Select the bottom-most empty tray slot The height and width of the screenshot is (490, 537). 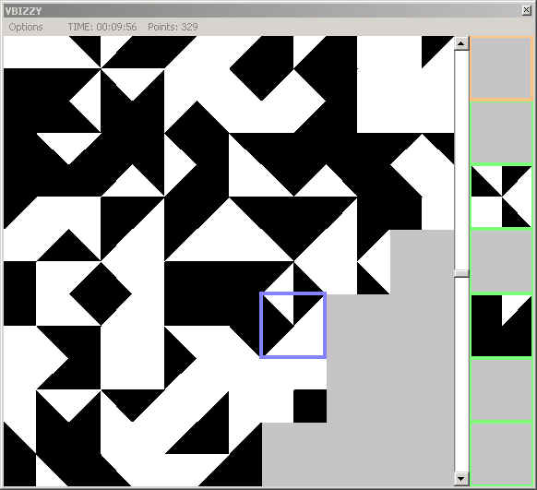tap(501, 454)
